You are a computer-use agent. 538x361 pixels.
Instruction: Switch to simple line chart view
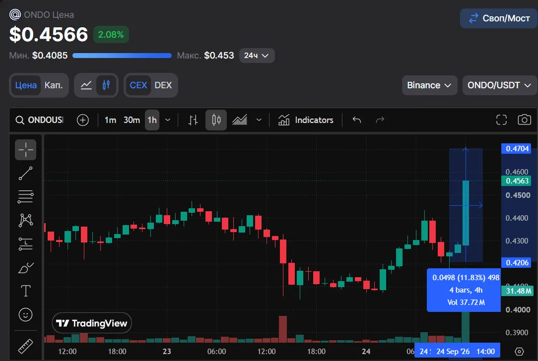point(86,85)
